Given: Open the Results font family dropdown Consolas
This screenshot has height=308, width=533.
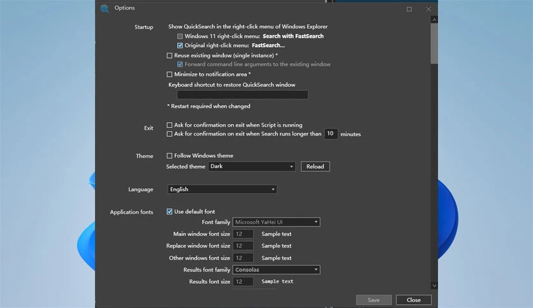Looking at the screenshot, I should pyautogui.click(x=276, y=270).
